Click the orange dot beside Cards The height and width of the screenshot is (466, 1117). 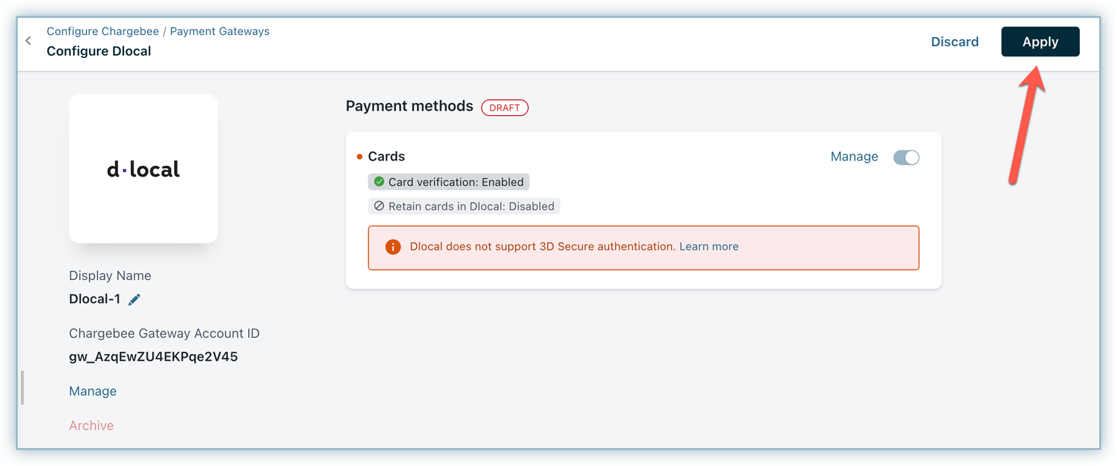(x=360, y=157)
